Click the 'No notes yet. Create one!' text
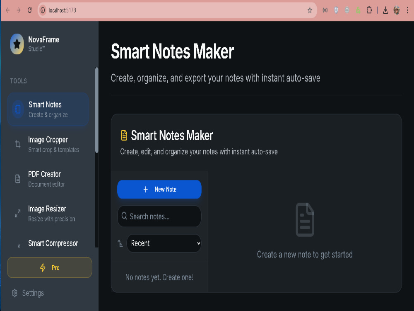Image resolution: width=414 pixels, height=311 pixels. tap(159, 277)
